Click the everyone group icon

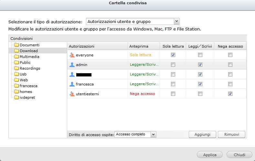click(x=72, y=55)
